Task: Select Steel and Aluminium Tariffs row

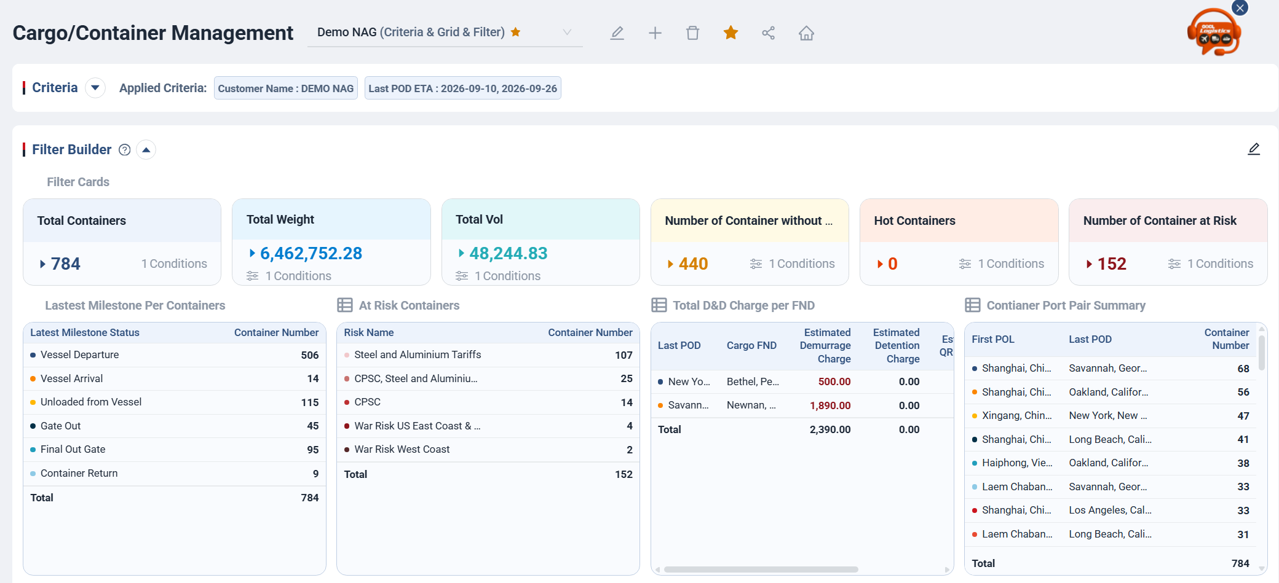Action: click(x=488, y=355)
